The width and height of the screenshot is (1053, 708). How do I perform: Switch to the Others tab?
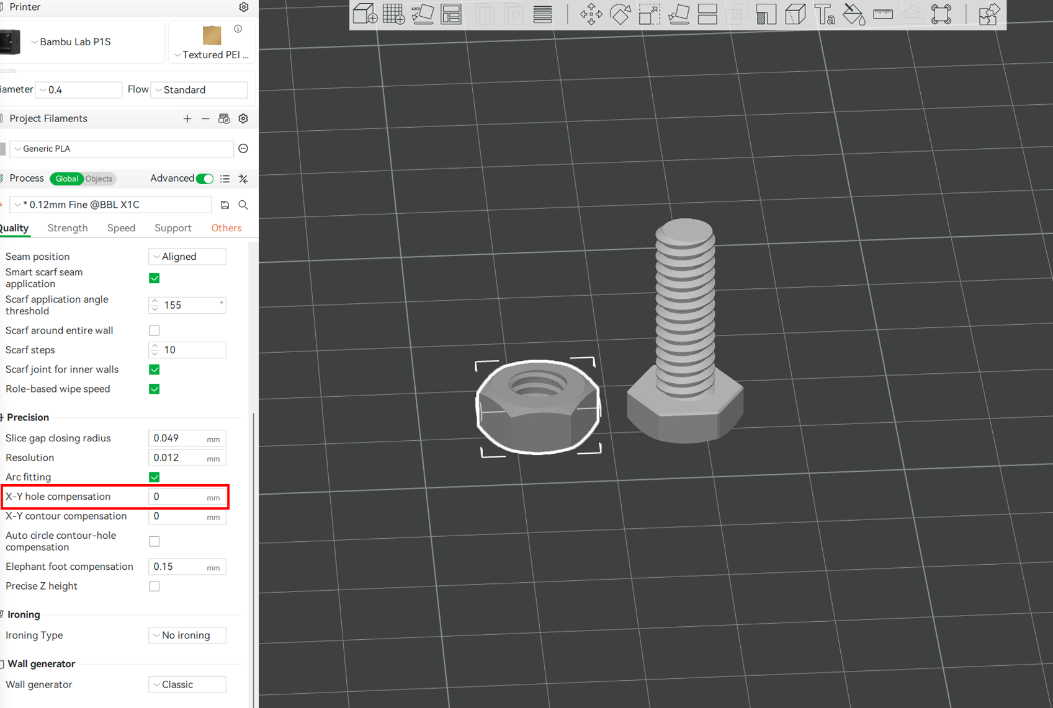point(226,228)
